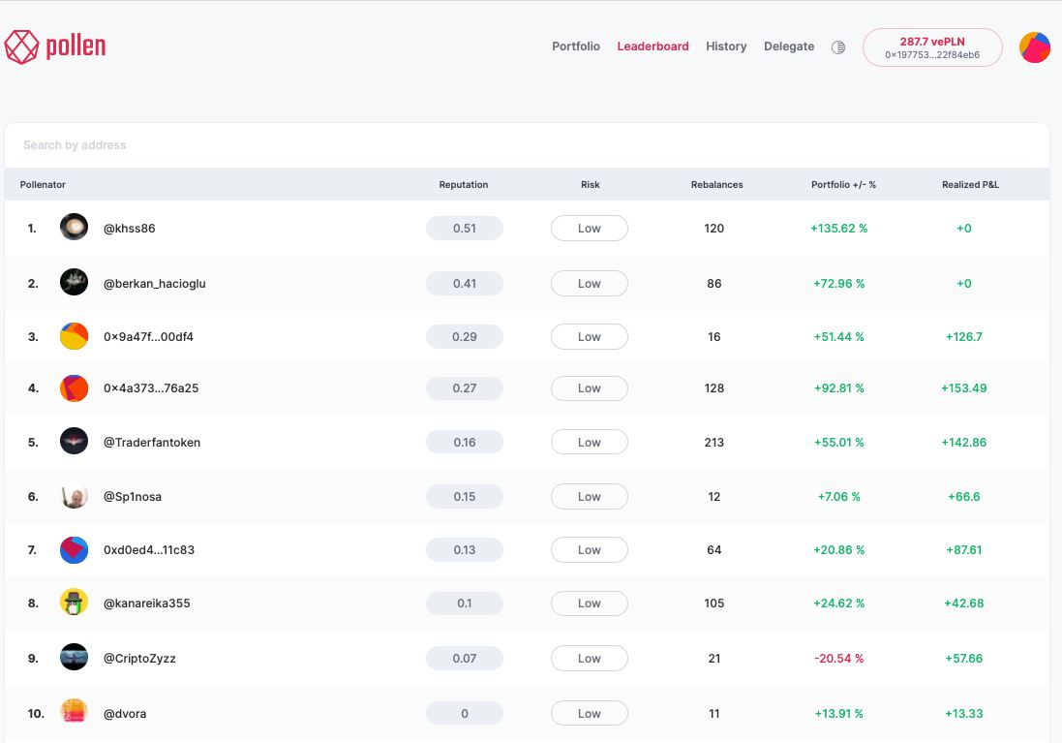This screenshot has height=743, width=1062.
Task: Click the Pollen logo icon
Action: [21, 46]
